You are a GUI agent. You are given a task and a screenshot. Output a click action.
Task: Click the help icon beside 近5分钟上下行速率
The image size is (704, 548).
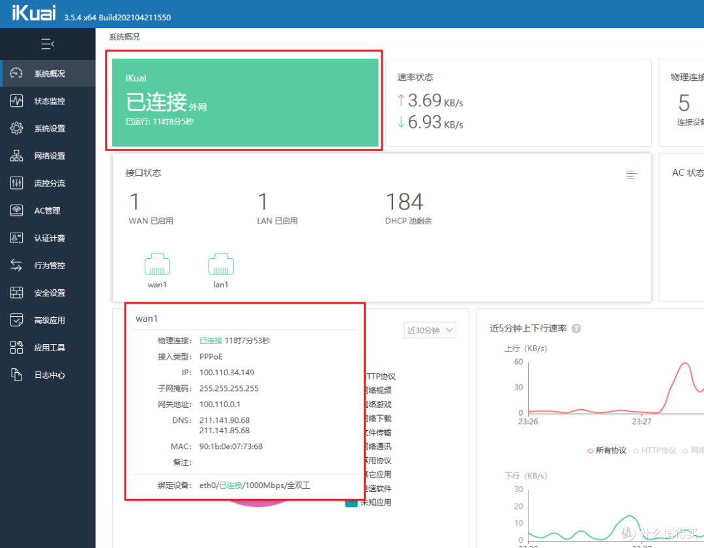coord(576,329)
